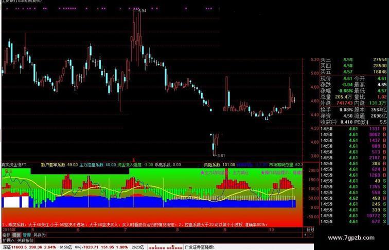Click the 股本 value 3564亿
The width and height of the screenshot is (389, 250).
click(x=379, y=110)
